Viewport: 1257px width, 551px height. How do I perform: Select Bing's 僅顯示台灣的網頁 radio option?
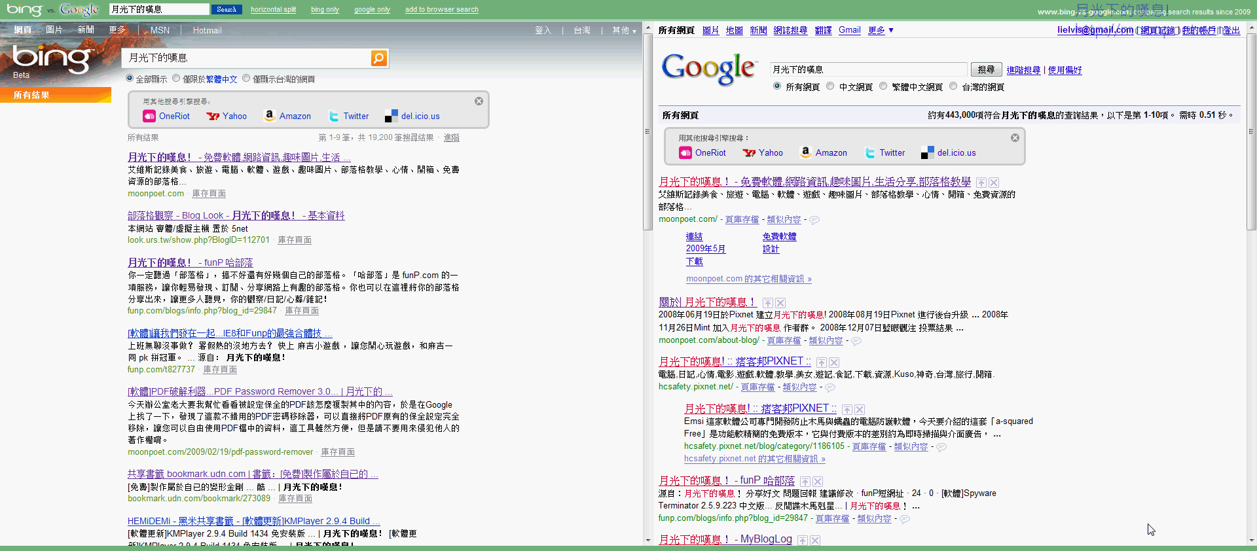(x=246, y=79)
